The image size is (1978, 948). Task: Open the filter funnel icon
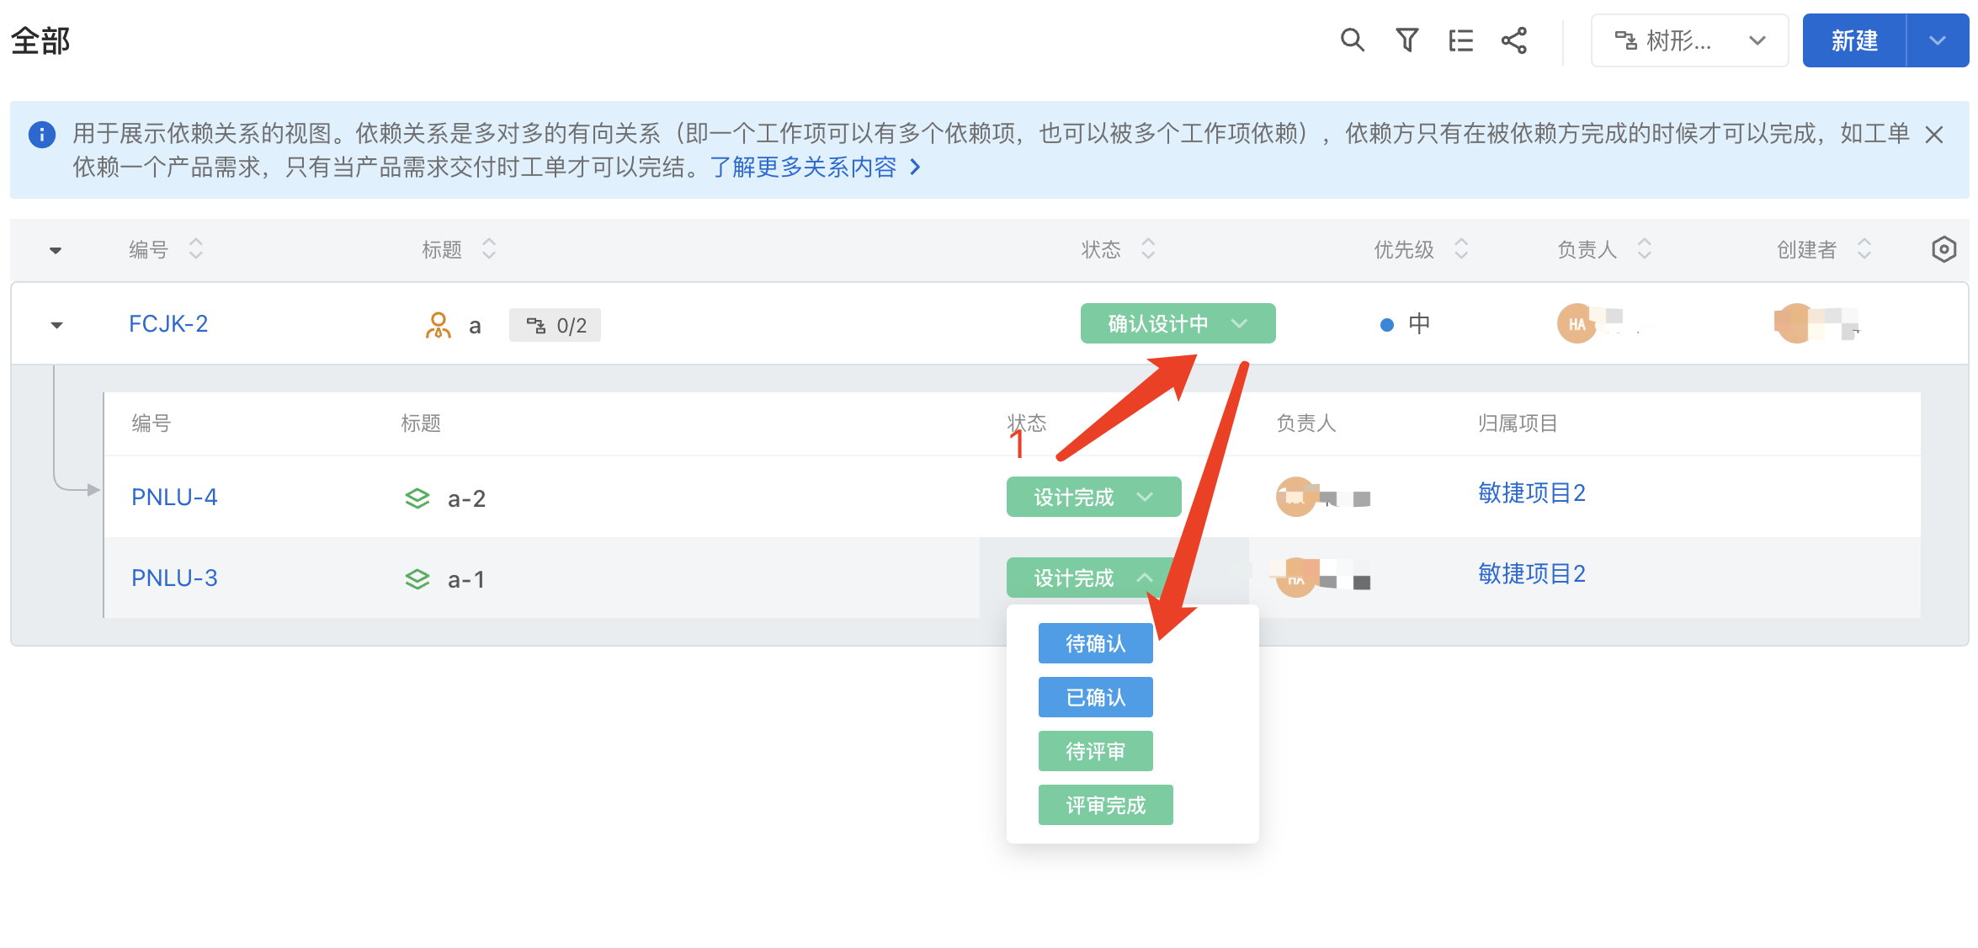click(x=1406, y=40)
